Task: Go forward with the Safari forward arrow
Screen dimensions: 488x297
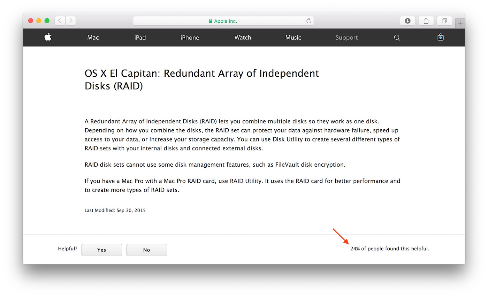Action: pos(70,21)
